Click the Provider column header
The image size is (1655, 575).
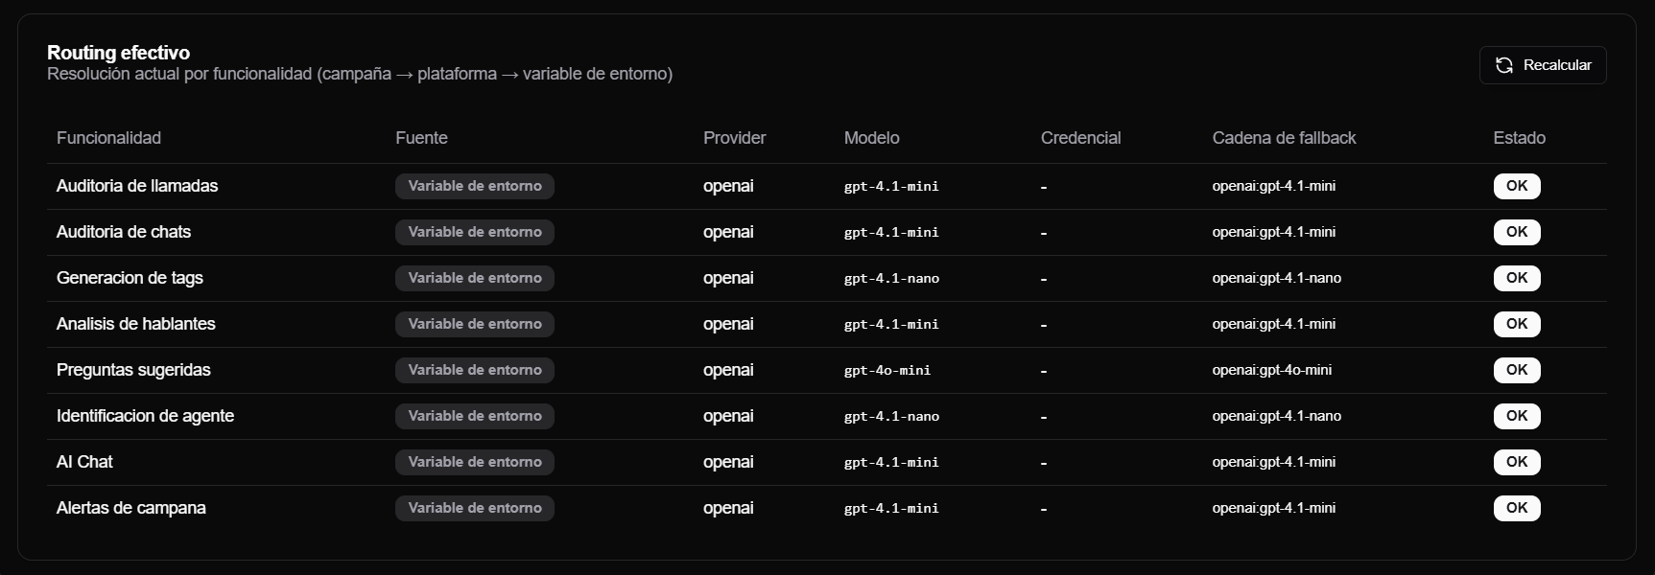tap(735, 138)
